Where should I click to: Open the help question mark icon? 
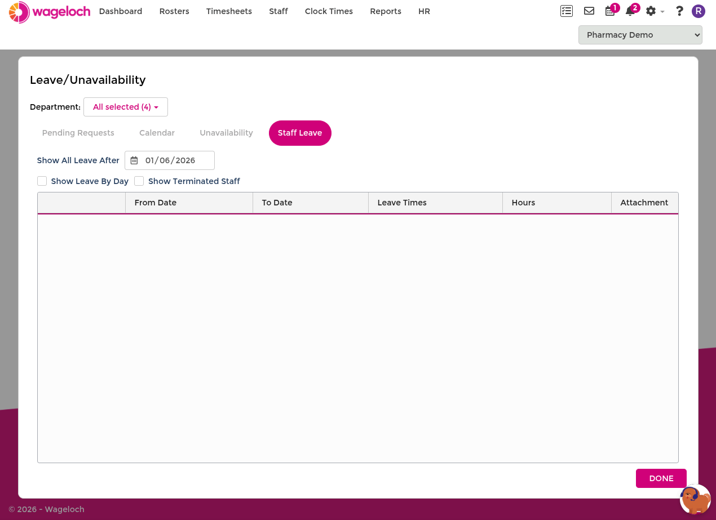tap(679, 11)
